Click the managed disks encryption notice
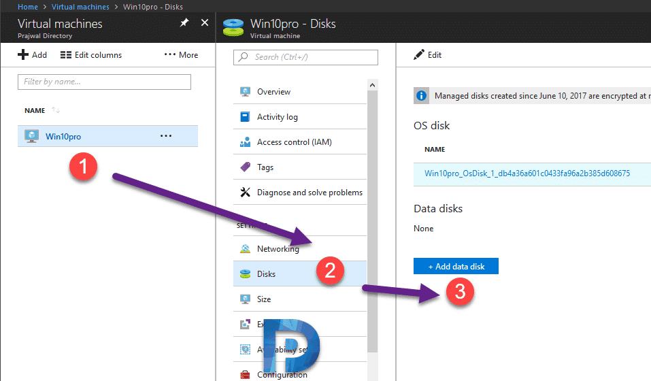Viewport: 651px width, 381px height. [x=532, y=96]
